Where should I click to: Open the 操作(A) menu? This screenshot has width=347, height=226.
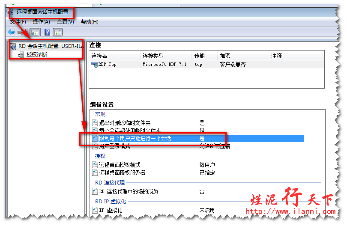pyautogui.click(x=42, y=22)
